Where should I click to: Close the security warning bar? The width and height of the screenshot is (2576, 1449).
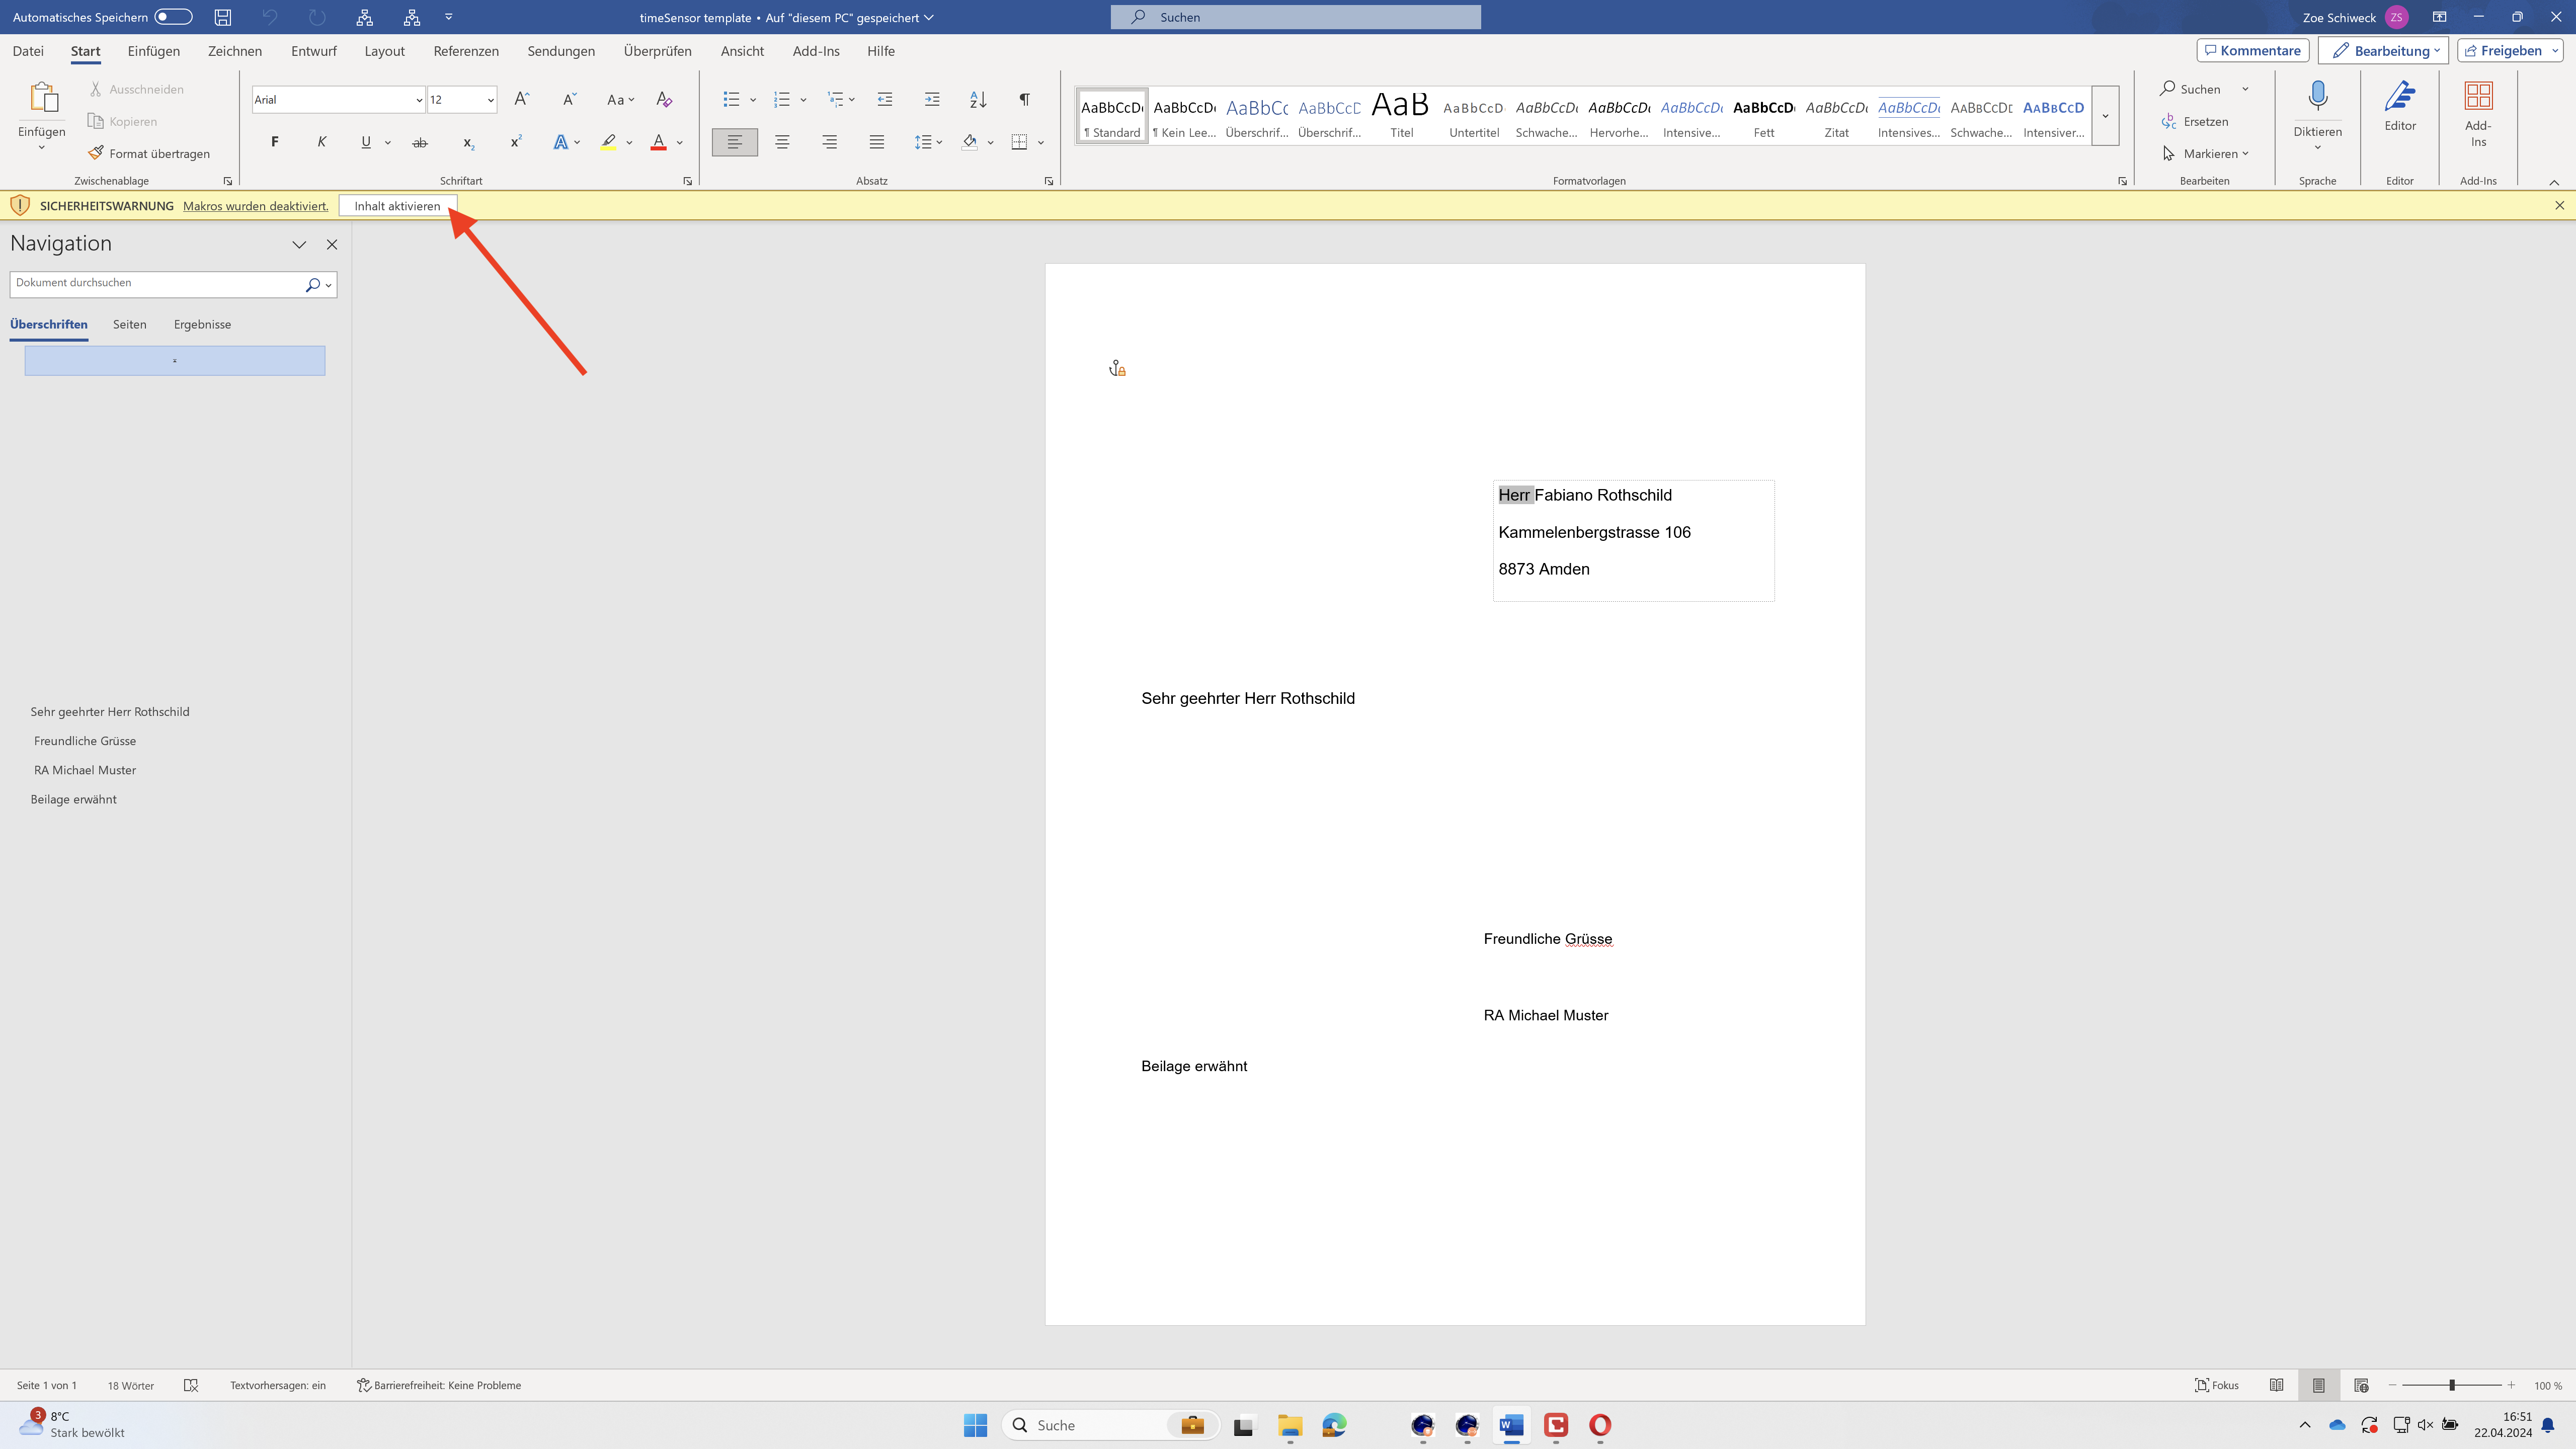[2559, 205]
